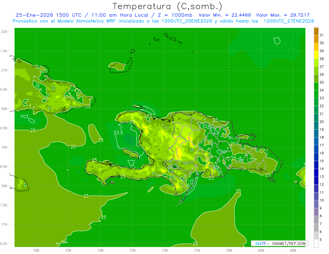Click the '70W' longitude axis label
The image size is (329, 254).
click(x=229, y=250)
